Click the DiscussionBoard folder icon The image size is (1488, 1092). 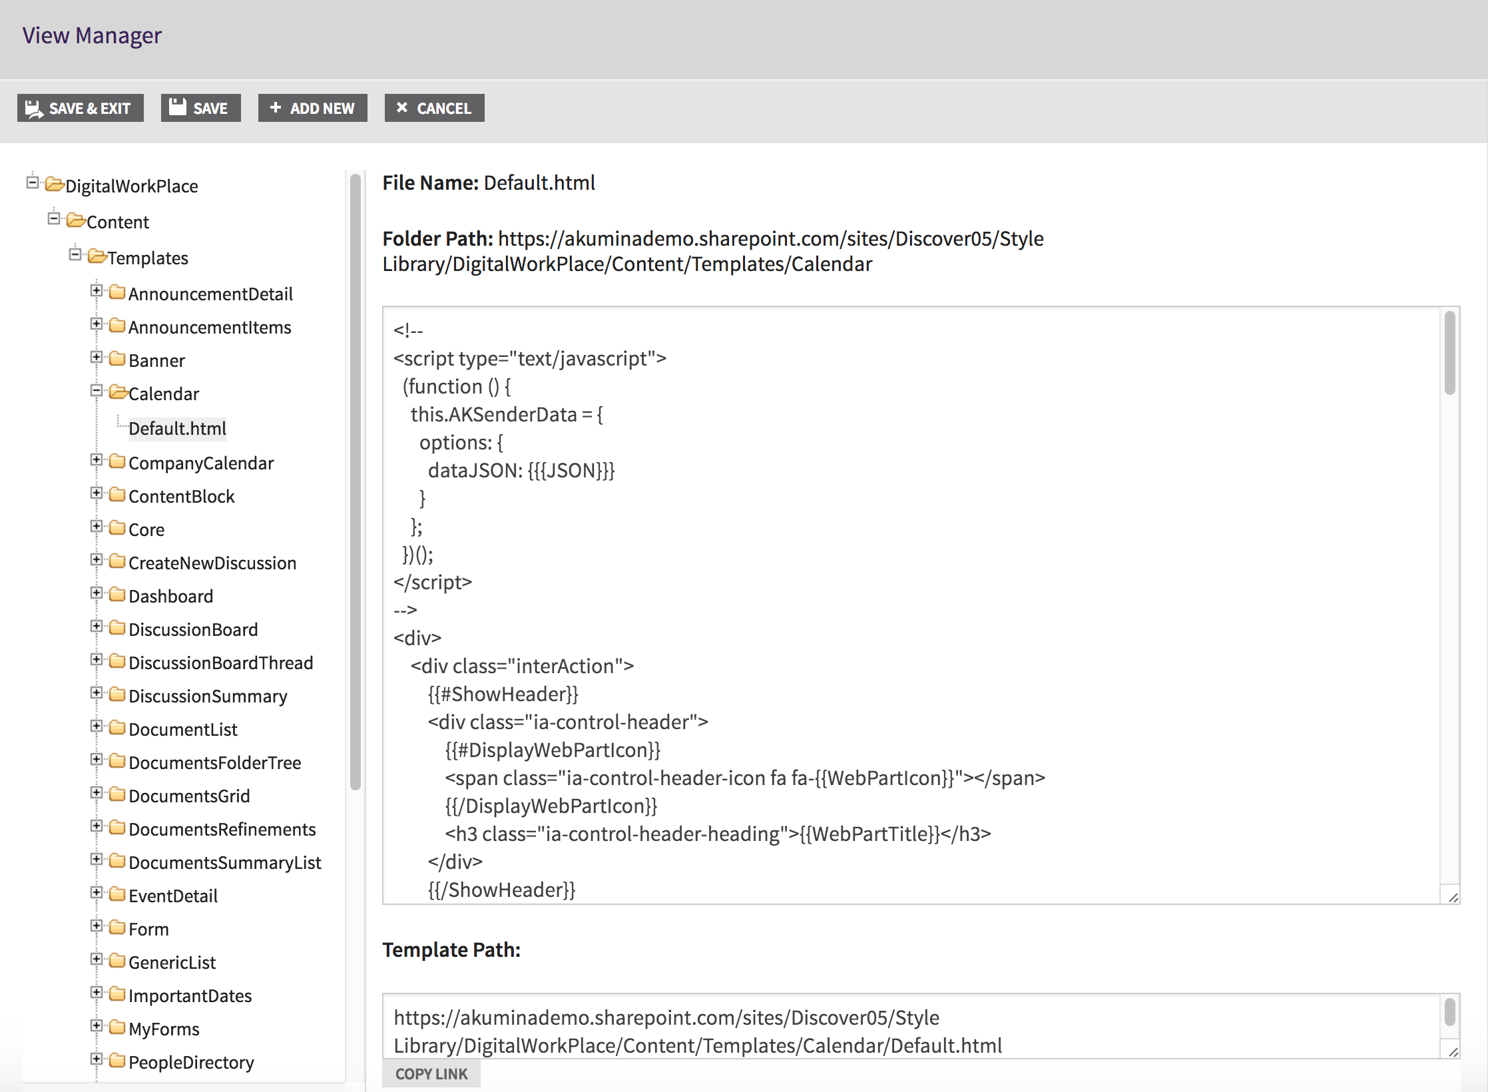117,628
